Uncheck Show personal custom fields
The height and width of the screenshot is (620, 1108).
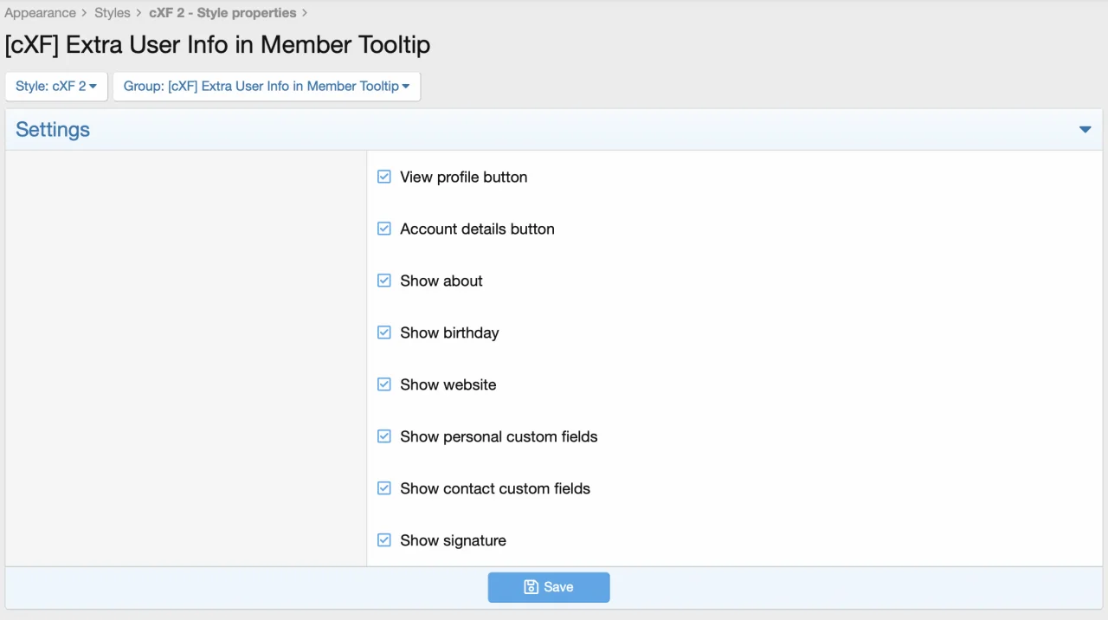click(x=383, y=436)
